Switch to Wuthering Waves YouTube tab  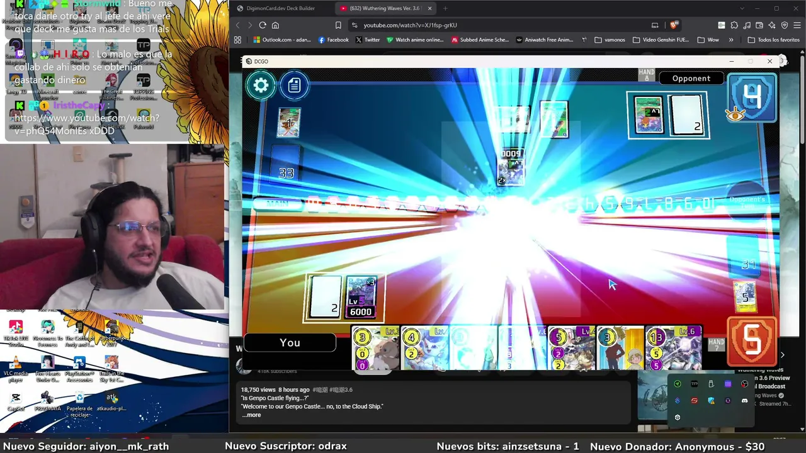385,8
